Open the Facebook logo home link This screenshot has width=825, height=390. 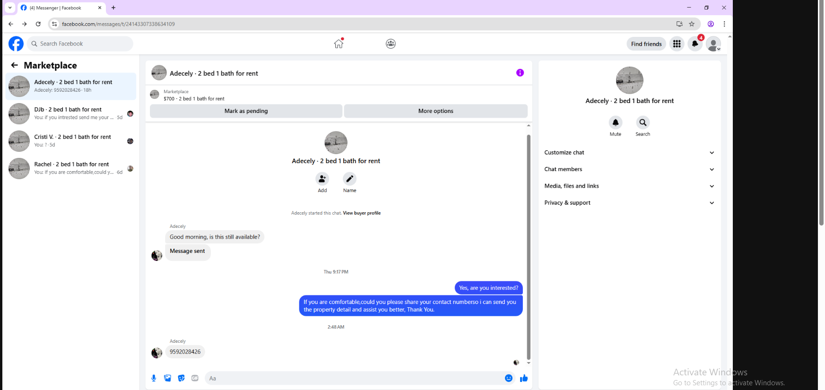coord(16,43)
